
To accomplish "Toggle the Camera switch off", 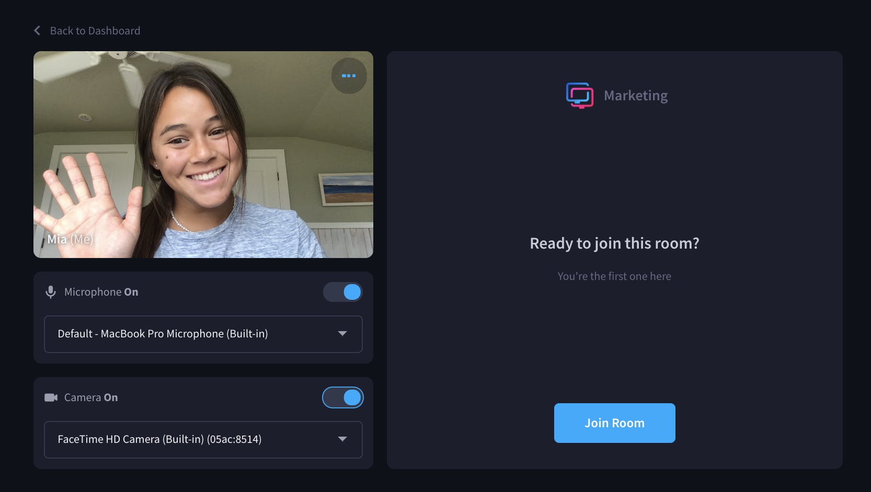I will click(343, 397).
